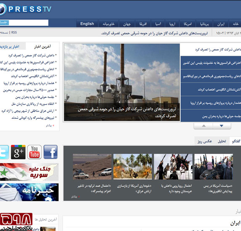
Task: Open the RSS feed link
Action: (14, 32)
